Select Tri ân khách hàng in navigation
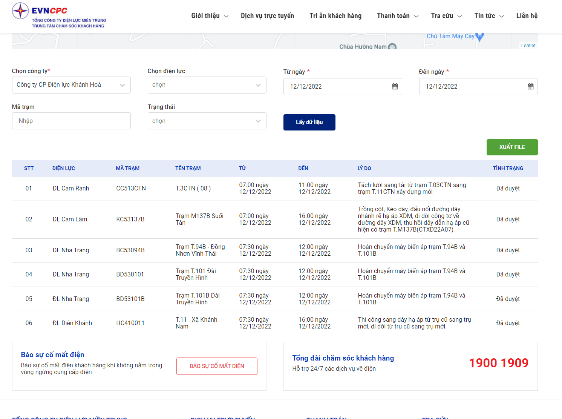This screenshot has width=562, height=419. click(335, 16)
